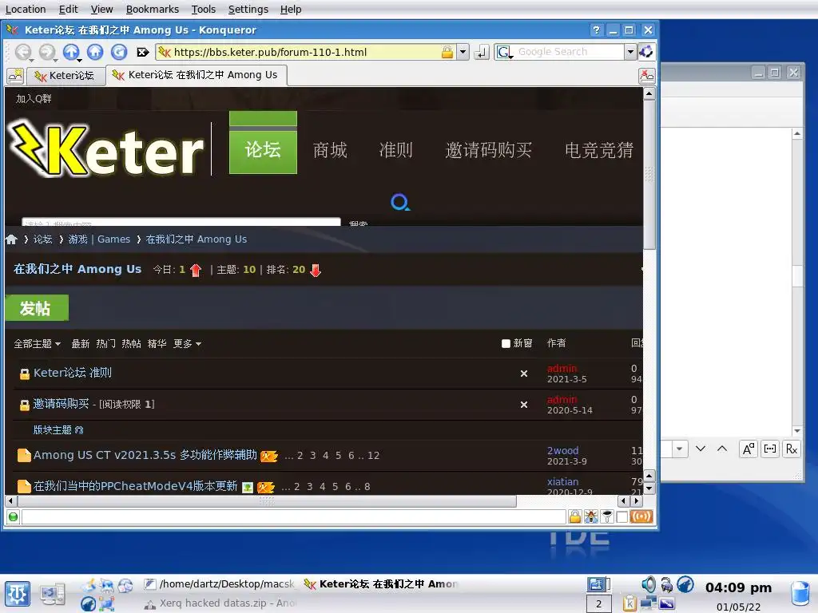Click the volume speaker tray icon

(x=649, y=584)
